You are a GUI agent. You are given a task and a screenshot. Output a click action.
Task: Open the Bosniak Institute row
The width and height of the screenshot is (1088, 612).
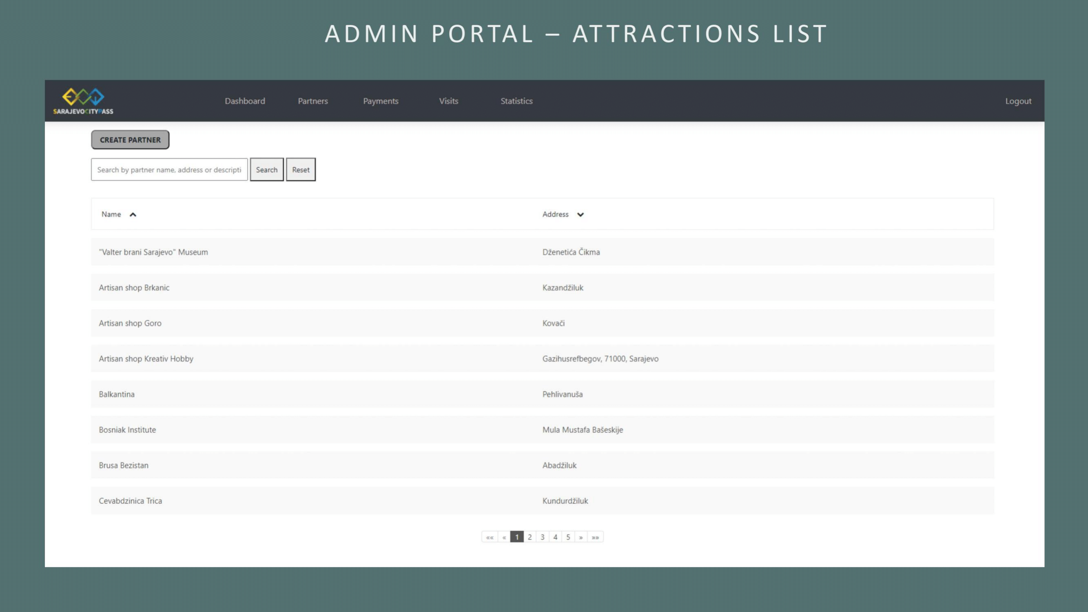[542, 430]
